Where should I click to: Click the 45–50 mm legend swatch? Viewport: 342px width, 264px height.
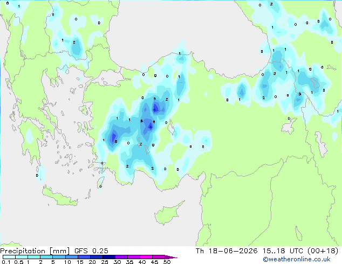159,257
